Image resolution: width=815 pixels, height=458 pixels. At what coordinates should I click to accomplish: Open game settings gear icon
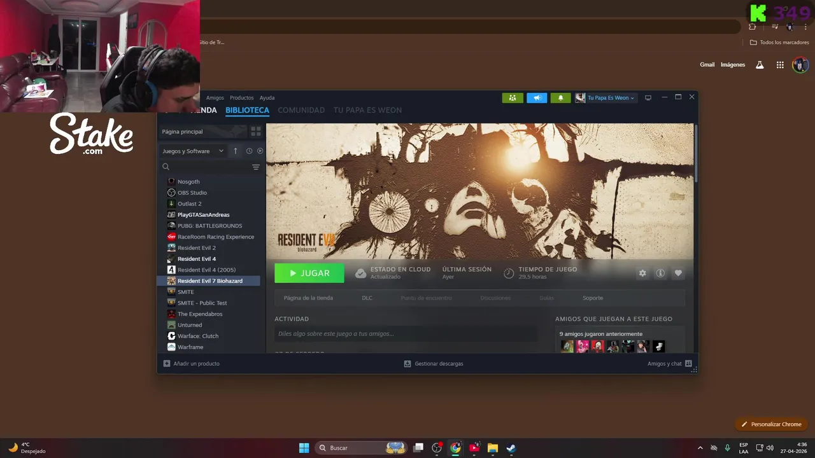coord(642,273)
